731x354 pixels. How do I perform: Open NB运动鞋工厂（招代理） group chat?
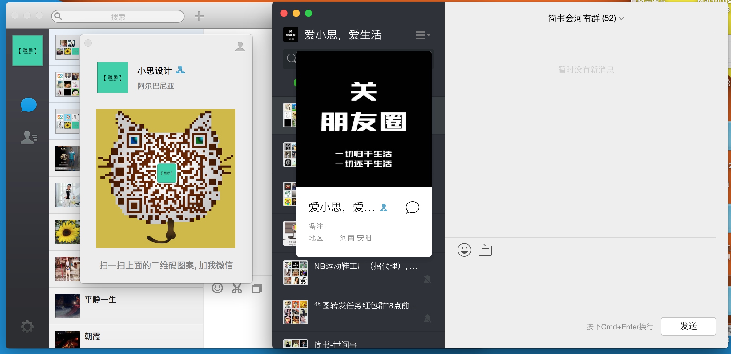coord(358,273)
